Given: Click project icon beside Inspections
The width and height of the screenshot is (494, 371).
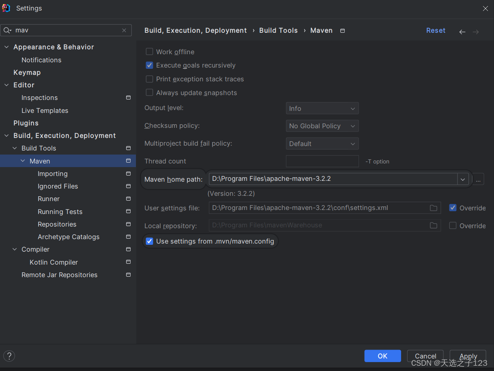Looking at the screenshot, I should coord(128,98).
